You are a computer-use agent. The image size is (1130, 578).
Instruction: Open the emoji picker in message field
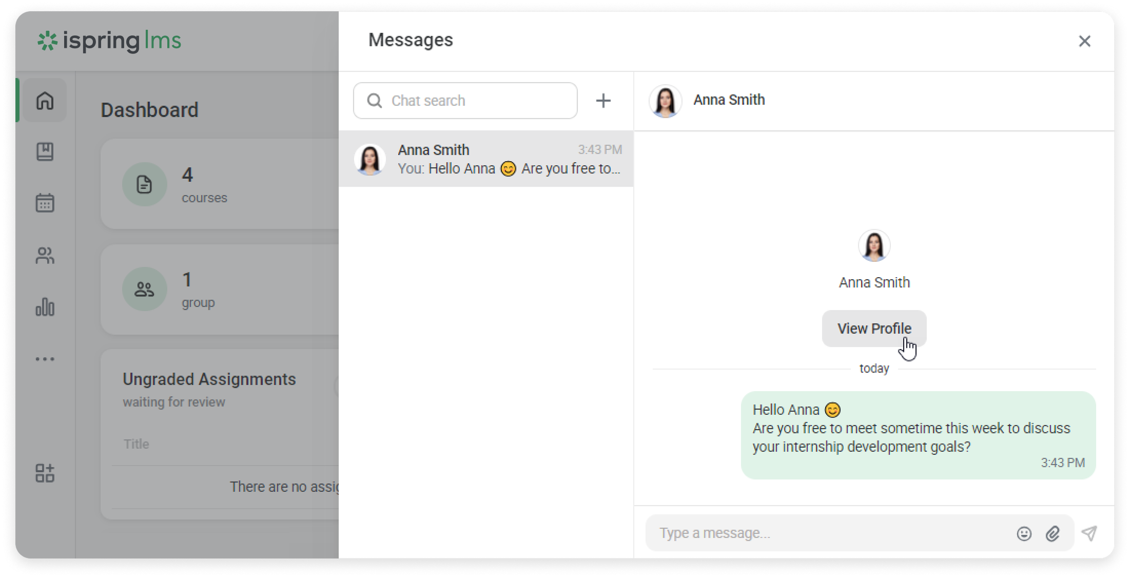[1023, 534]
